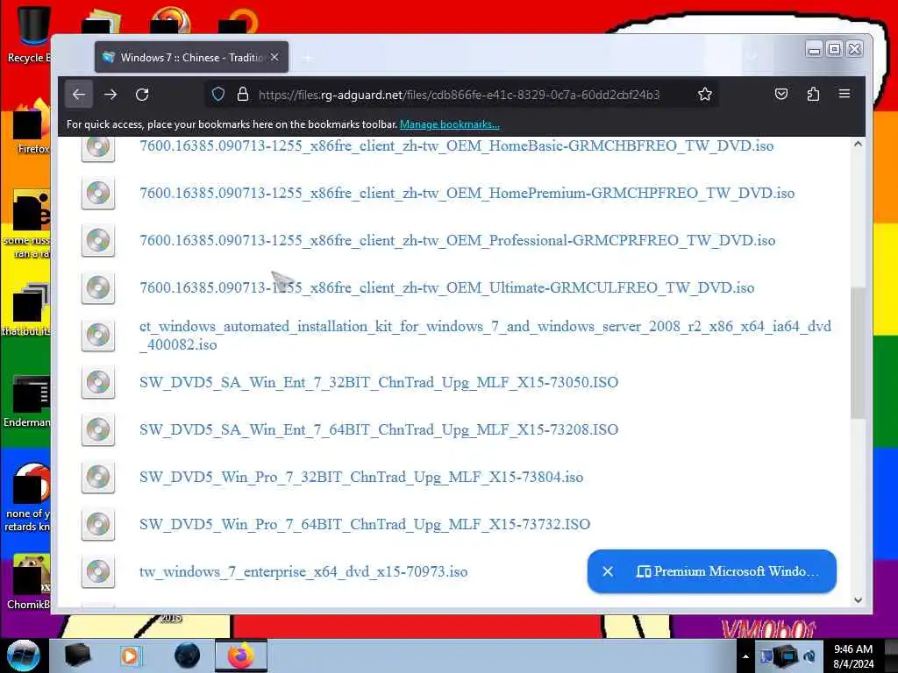Download SW_DVD5_Win_Pro_7_64BIT X15-73732 ISO

click(x=364, y=524)
